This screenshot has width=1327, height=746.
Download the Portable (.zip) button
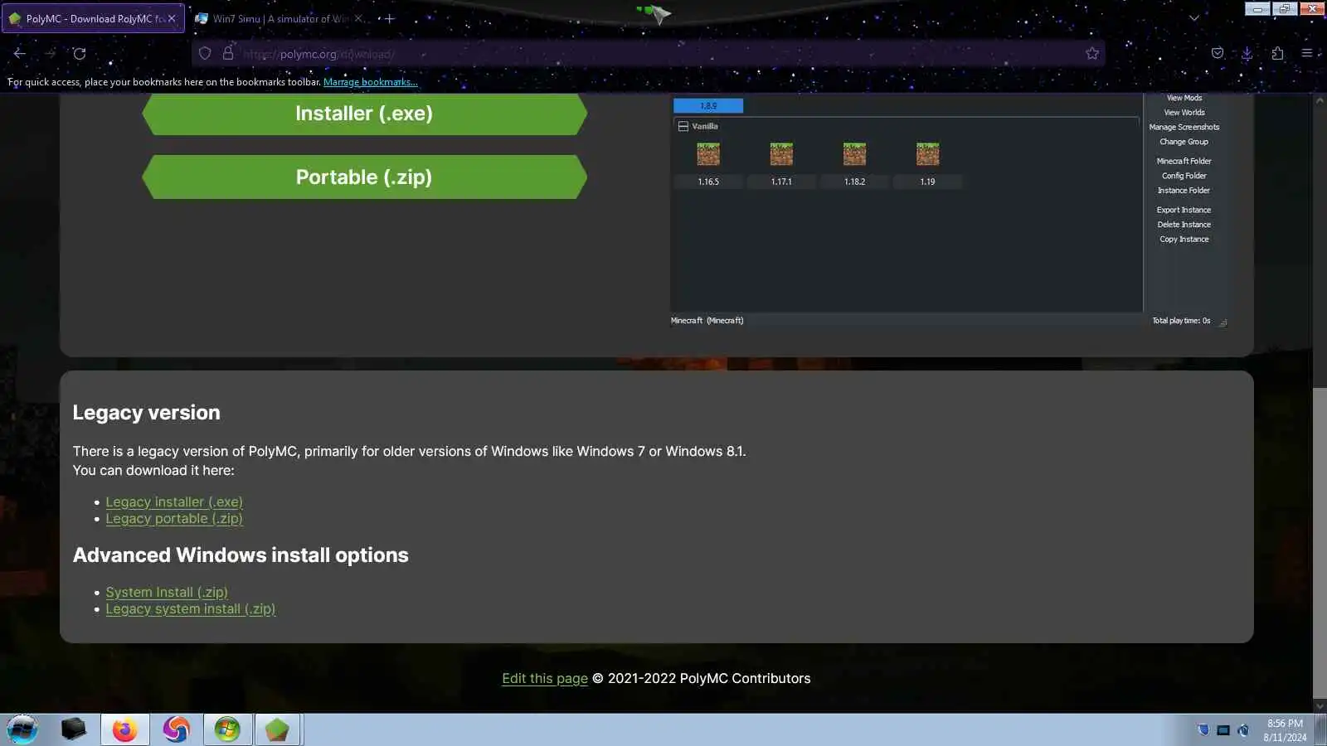(364, 177)
